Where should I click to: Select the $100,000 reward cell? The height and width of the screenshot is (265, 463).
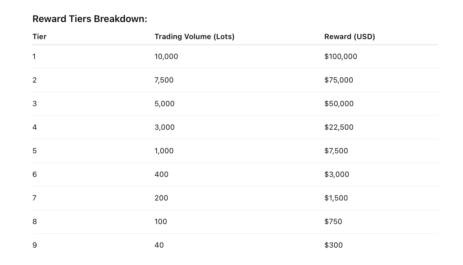341,56
